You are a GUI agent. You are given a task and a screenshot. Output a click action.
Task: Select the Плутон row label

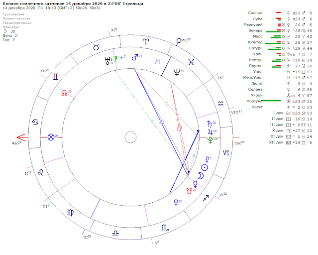(x=256, y=66)
